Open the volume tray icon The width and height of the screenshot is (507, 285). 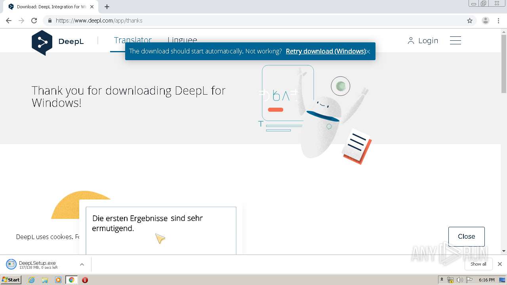pyautogui.click(x=459, y=280)
